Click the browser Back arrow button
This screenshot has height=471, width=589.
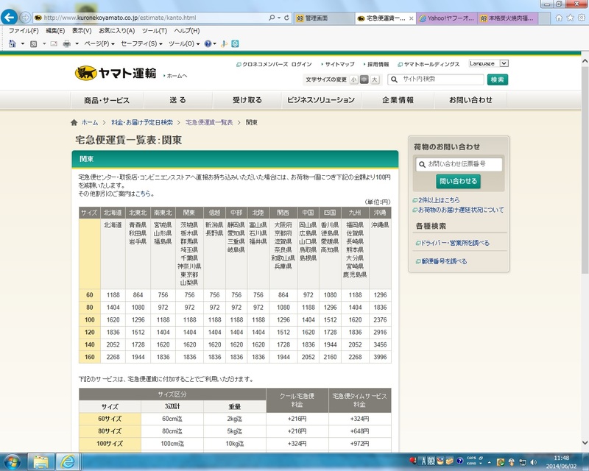[9, 17]
